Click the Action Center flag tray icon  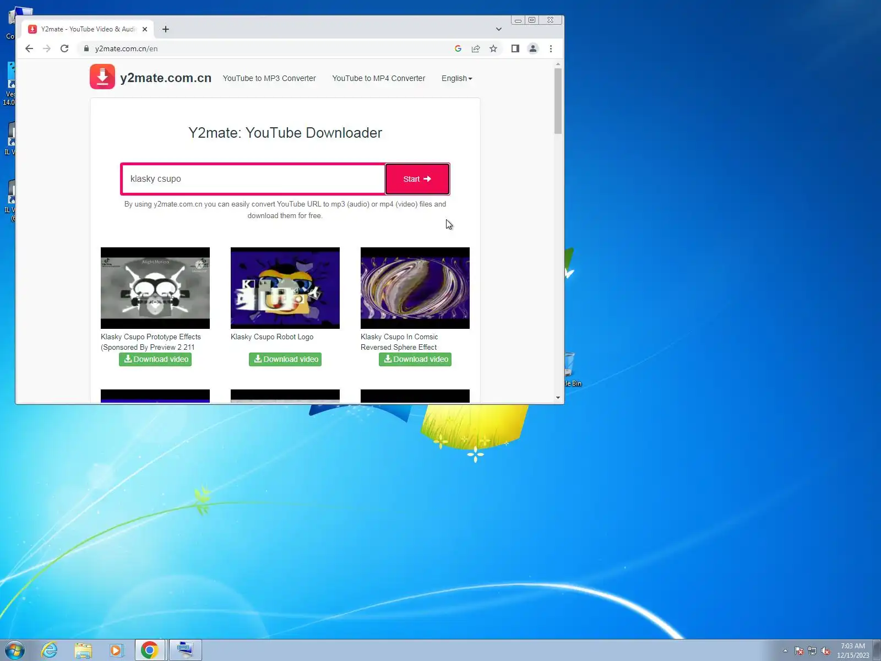click(x=799, y=651)
